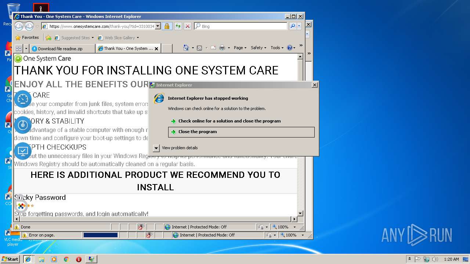Viewport: 470px width, 264px height.
Task: Click the Bing search magnifier button
Action: (293, 26)
